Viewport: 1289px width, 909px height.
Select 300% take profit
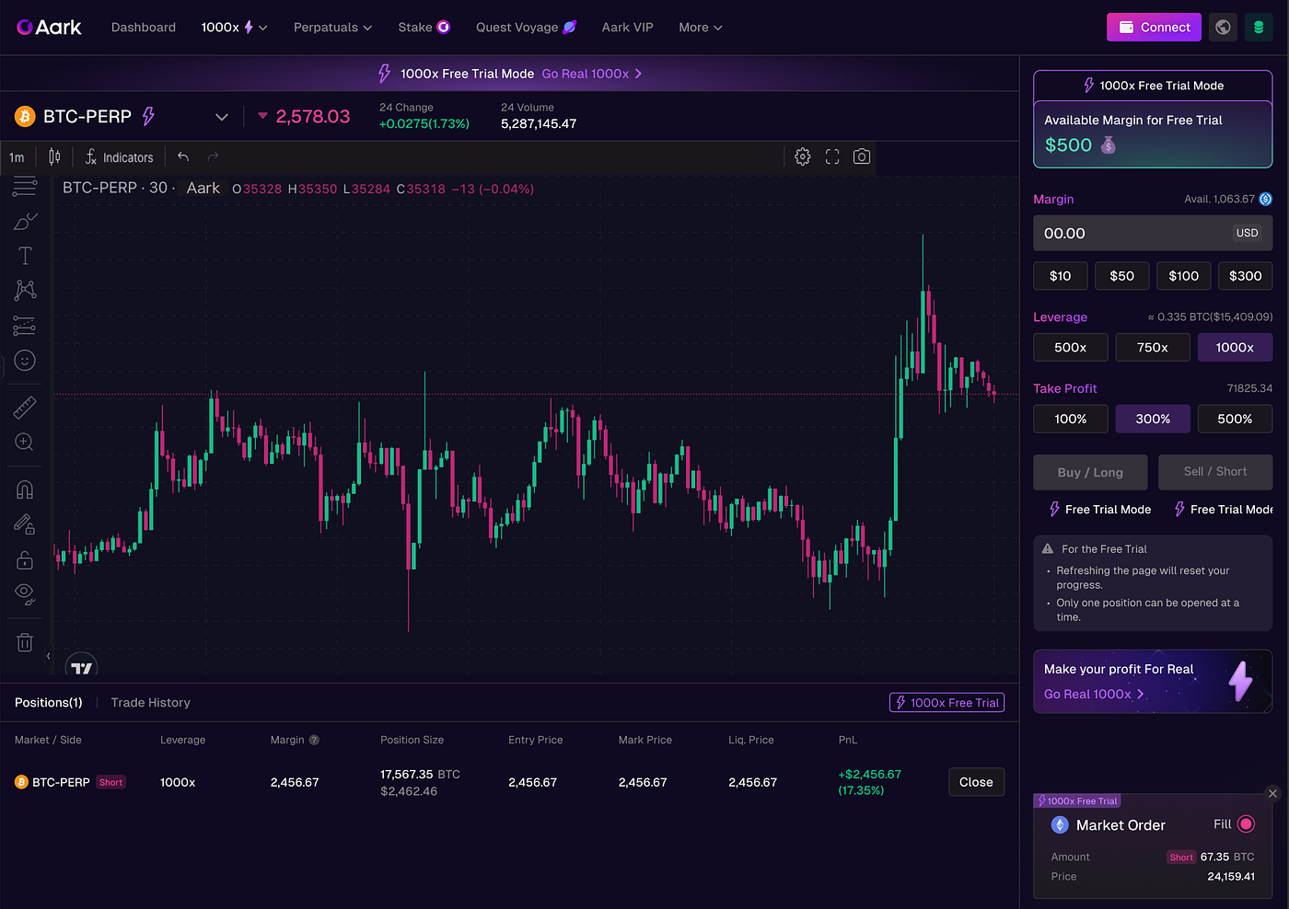tap(1153, 419)
